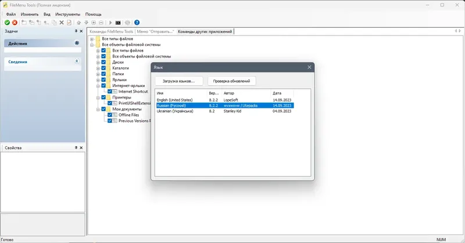
Task: Click the black X delete toolbar icon
Action: point(62,23)
